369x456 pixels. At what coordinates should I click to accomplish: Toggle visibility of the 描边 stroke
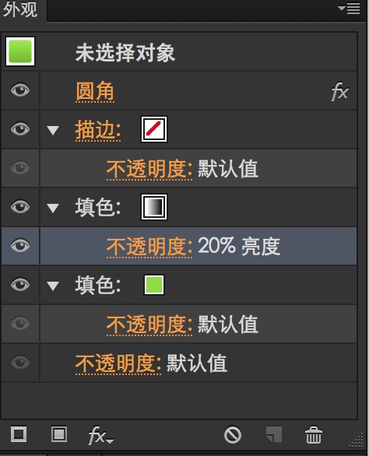pyautogui.click(x=20, y=129)
